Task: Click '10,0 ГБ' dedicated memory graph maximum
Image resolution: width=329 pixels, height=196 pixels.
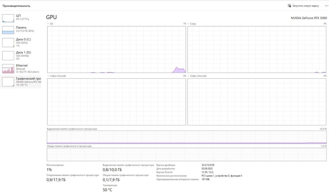Action: click(323, 129)
